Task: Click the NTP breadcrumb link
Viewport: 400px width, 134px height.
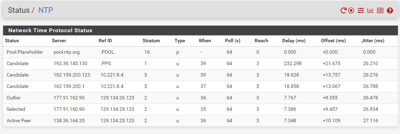Action: tap(46, 10)
